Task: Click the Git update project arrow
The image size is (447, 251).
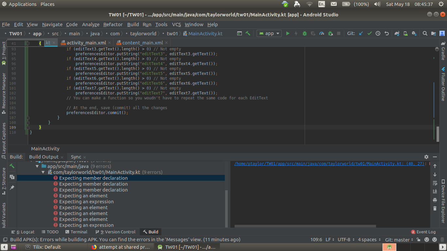Action: [361, 33]
